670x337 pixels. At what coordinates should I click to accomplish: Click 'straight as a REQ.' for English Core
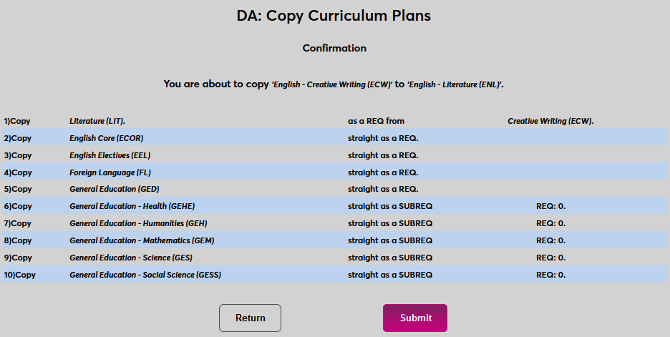tap(383, 138)
